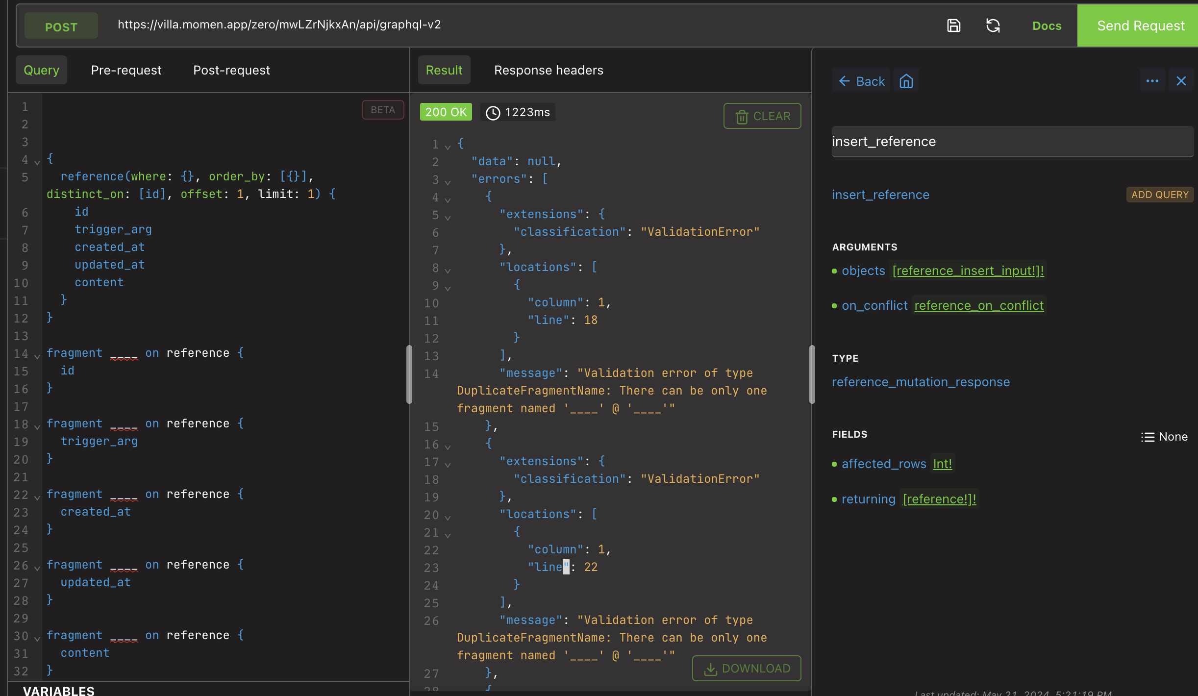Collapse the errors array line 3
Image resolution: width=1198 pixels, height=696 pixels.
coord(448,182)
